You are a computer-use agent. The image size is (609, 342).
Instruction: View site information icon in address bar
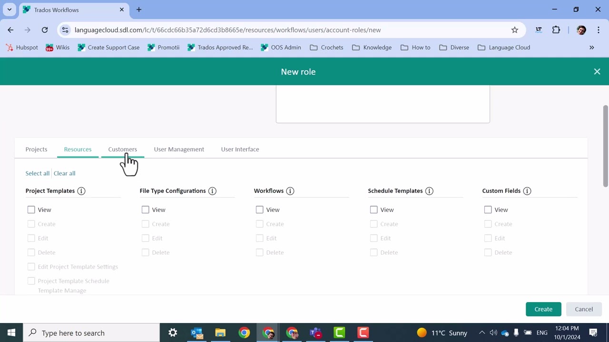click(x=66, y=30)
